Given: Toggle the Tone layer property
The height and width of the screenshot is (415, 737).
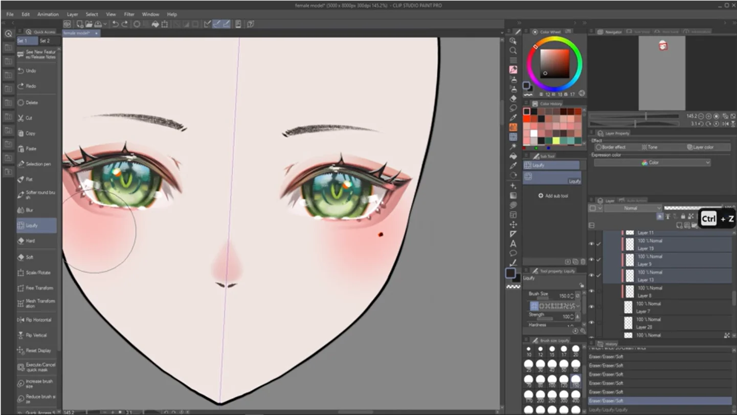Looking at the screenshot, I should point(650,147).
